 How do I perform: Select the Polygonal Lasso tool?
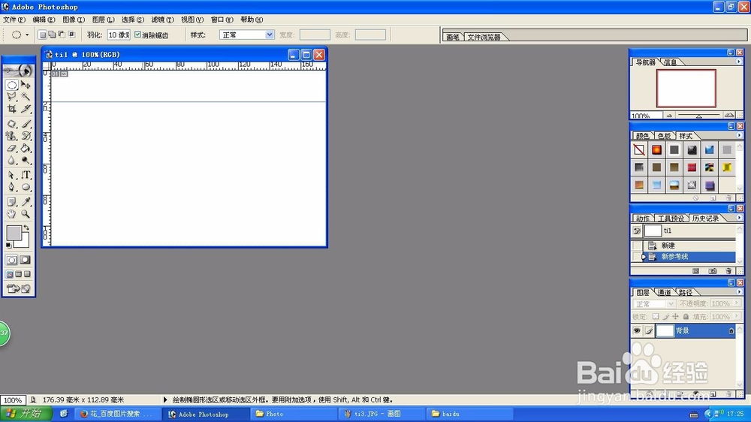pyautogui.click(x=12, y=97)
